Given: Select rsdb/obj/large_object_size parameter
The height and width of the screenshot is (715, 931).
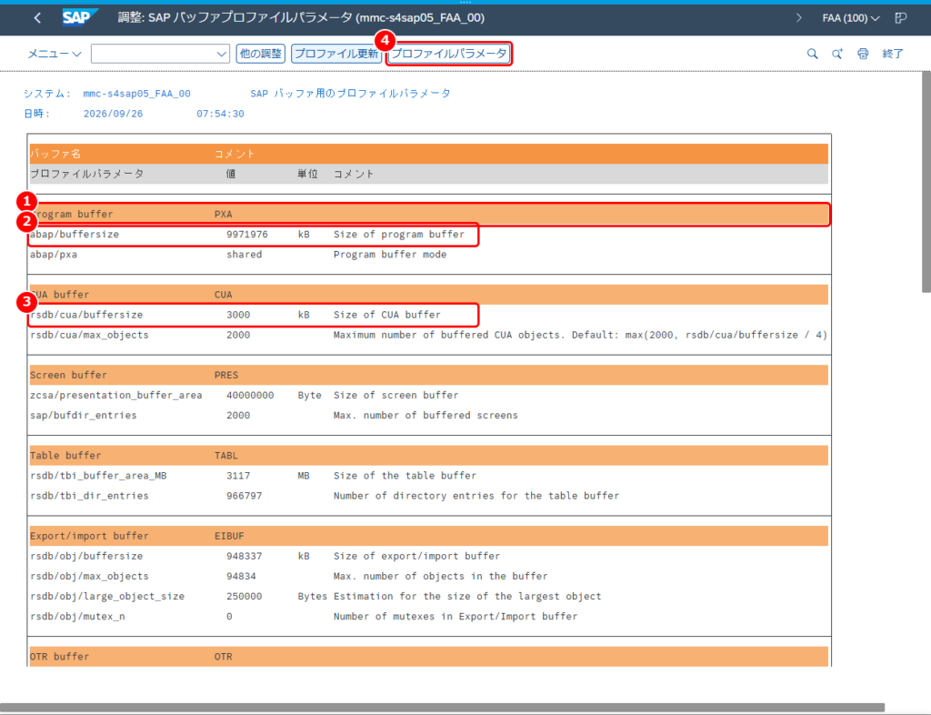Looking at the screenshot, I should (x=107, y=596).
